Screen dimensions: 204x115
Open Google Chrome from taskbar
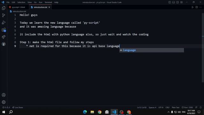pos(99,112)
